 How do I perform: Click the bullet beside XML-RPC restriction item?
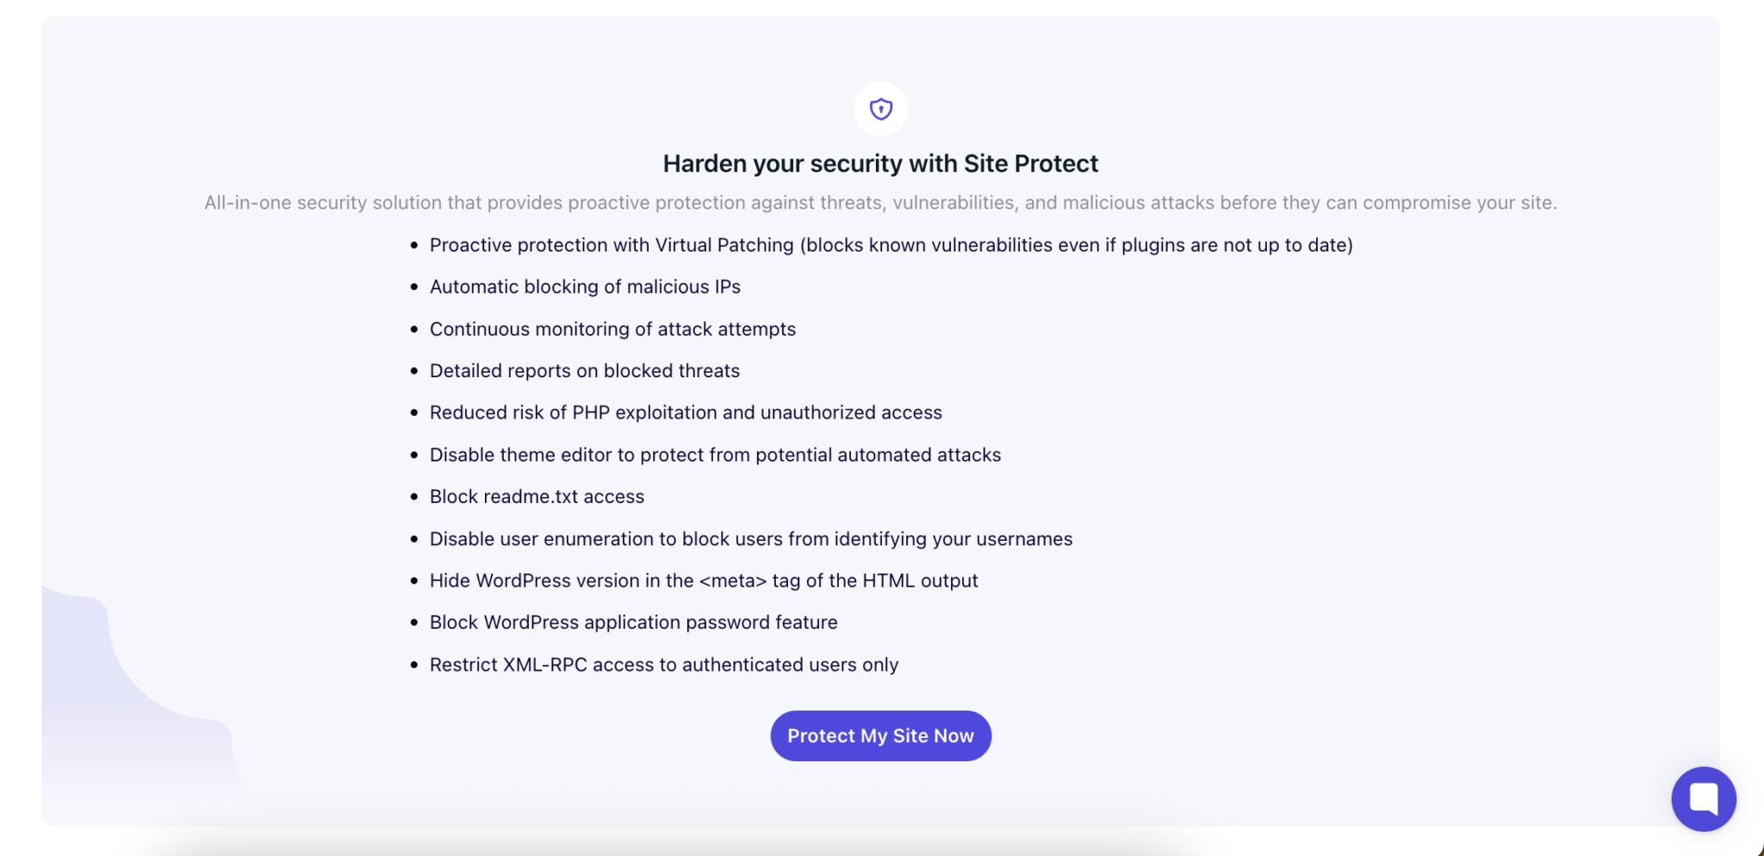(413, 665)
